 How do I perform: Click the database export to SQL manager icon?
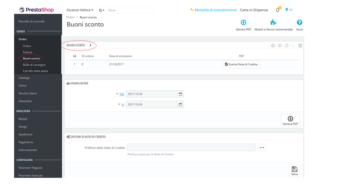click(x=300, y=46)
